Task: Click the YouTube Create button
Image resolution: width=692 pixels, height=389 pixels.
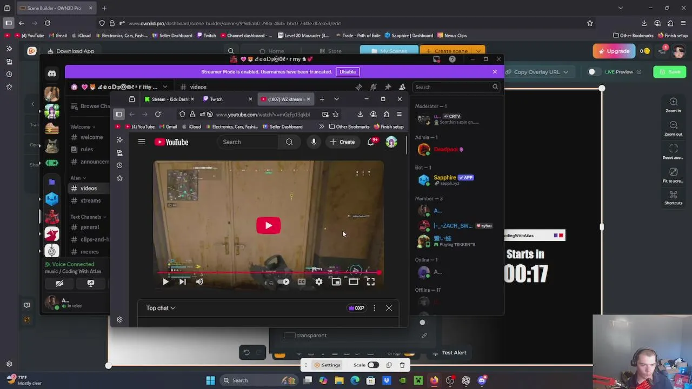Action: (x=342, y=142)
